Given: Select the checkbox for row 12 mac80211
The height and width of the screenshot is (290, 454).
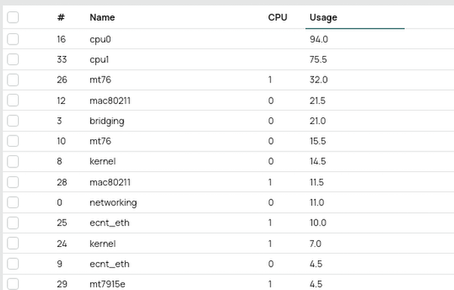Looking at the screenshot, I should click(x=13, y=100).
